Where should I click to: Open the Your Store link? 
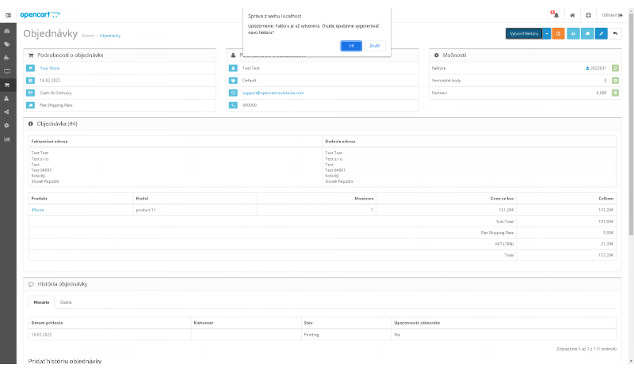(x=50, y=68)
